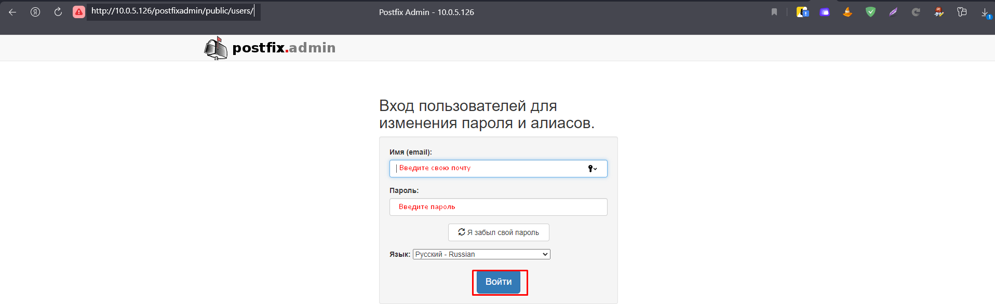
Task: Open the purple screen extension icon
Action: (825, 12)
